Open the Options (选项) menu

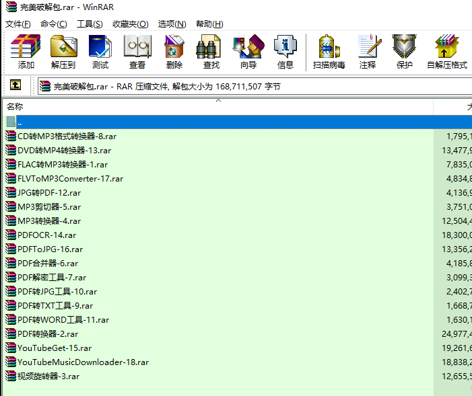(172, 24)
